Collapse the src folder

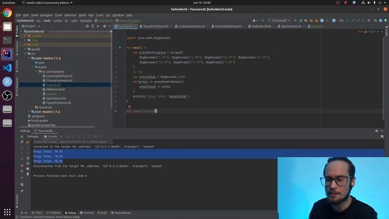tap(26, 54)
